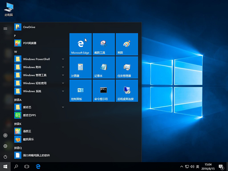Open the Microsoft Edge tile

(x=81, y=44)
